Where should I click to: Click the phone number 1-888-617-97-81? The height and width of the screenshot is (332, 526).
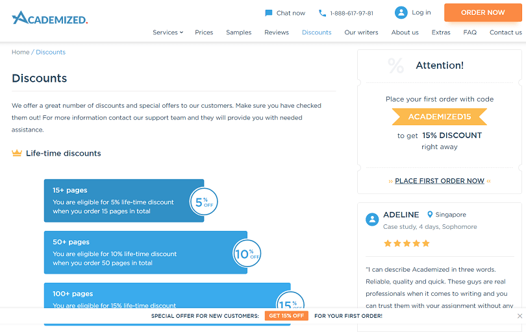pos(351,14)
